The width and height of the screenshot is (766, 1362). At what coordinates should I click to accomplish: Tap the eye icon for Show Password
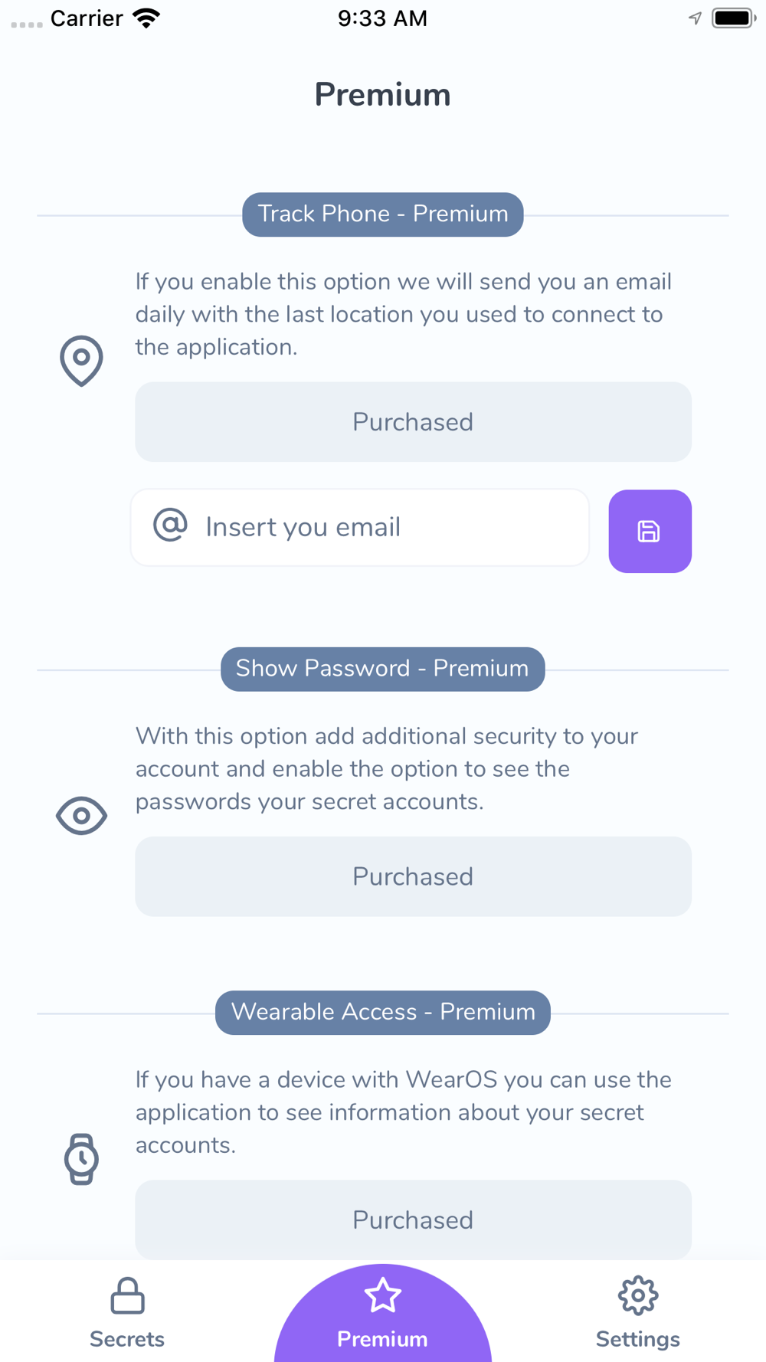(81, 815)
